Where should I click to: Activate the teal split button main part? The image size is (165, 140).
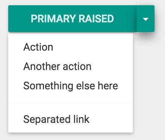click(72, 19)
